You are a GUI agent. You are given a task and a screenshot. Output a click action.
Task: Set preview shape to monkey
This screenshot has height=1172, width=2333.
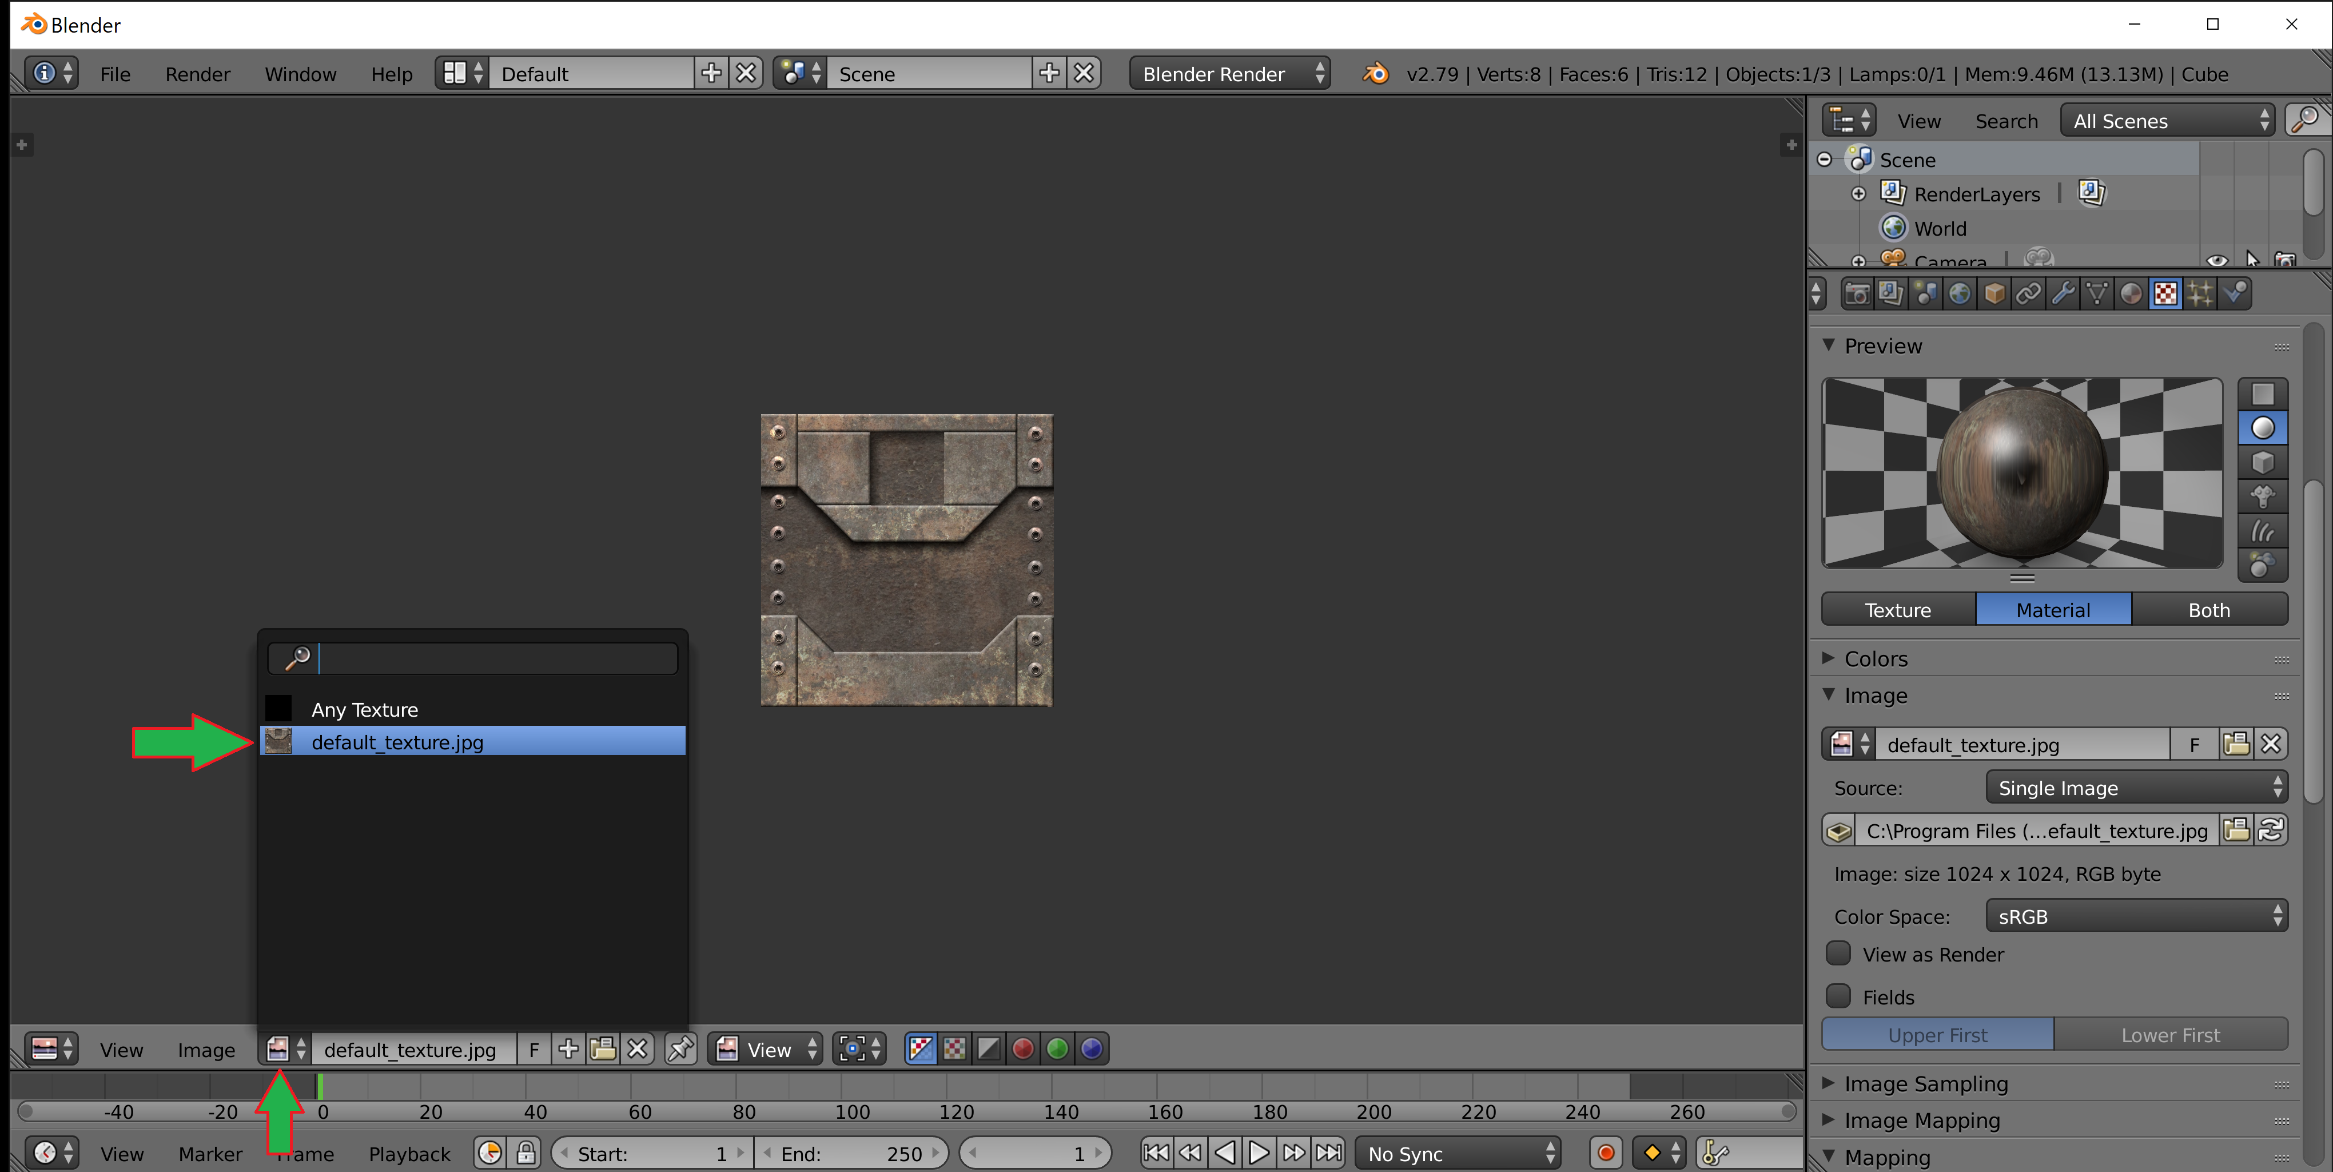pos(2262,497)
